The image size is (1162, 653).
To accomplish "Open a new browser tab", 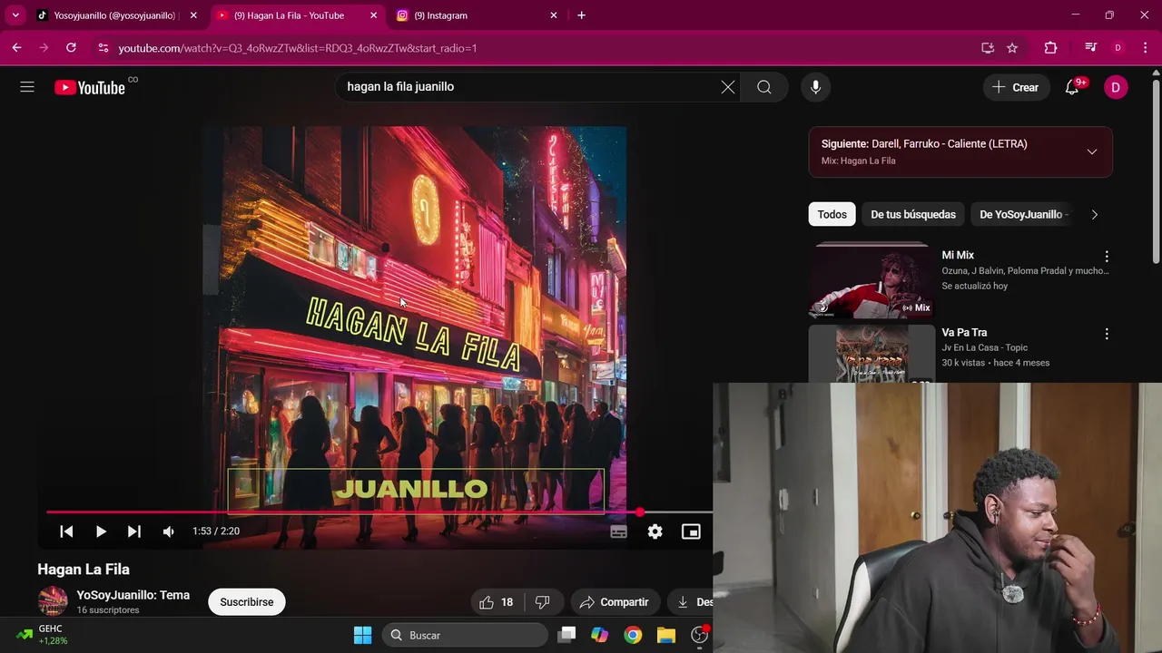I will pos(582,15).
